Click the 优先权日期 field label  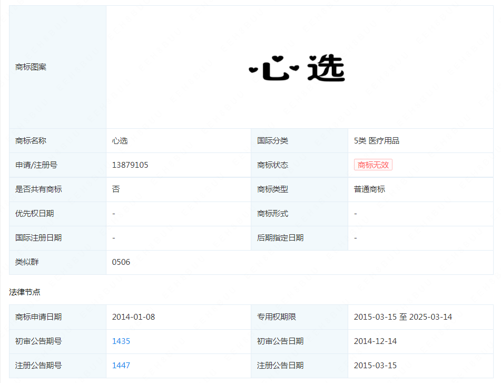click(35, 214)
